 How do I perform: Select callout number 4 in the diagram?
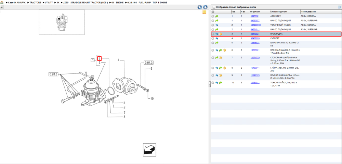click(119, 60)
